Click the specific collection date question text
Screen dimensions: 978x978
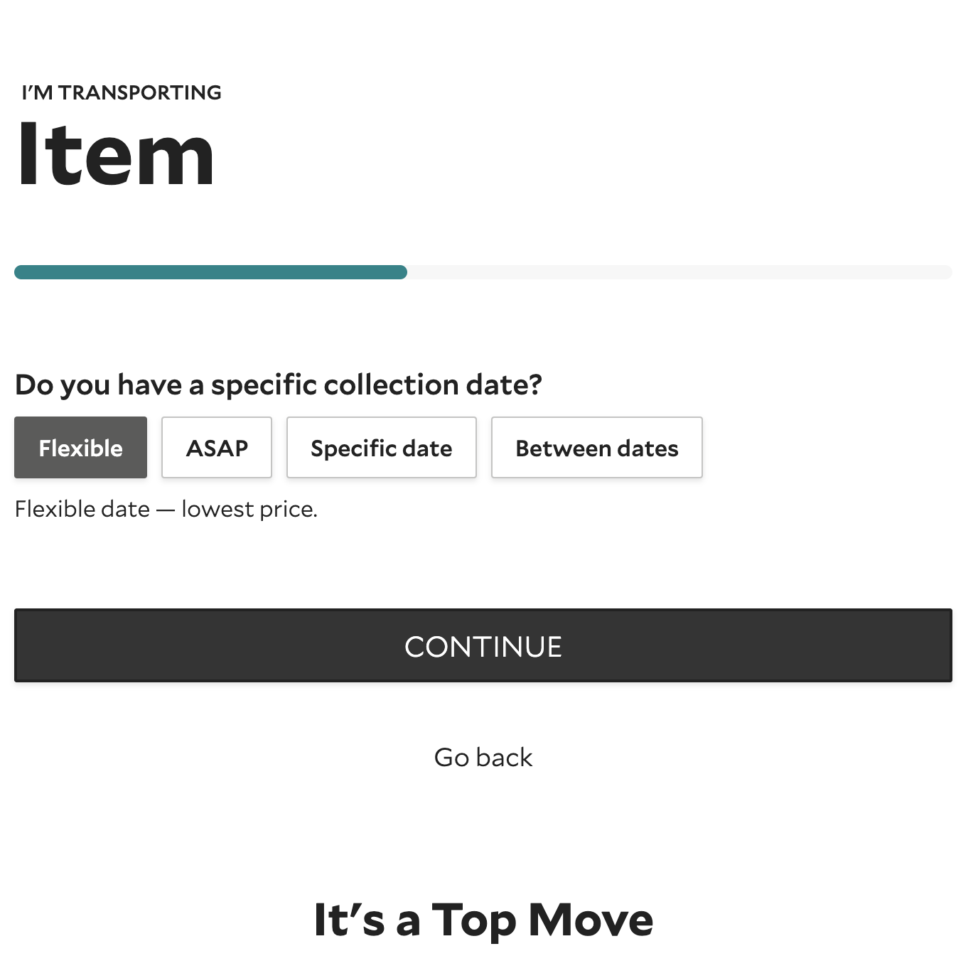click(278, 385)
